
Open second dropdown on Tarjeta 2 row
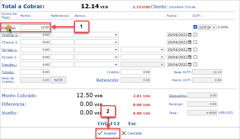coord(143,57)
